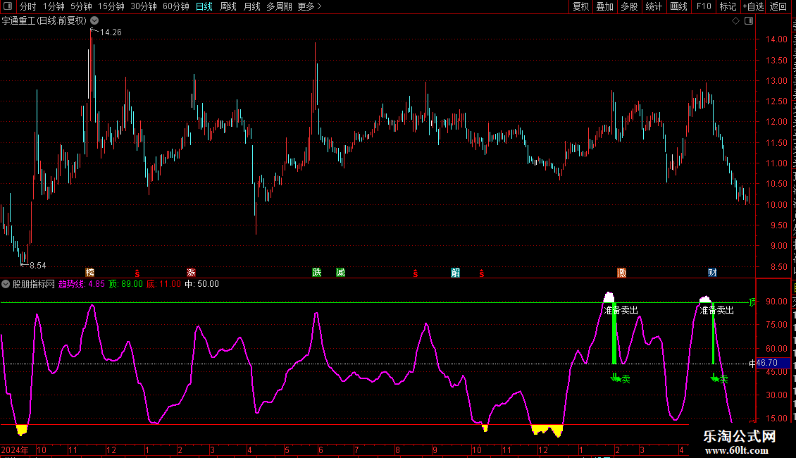Click the second green 卖 sell arrow
This screenshot has height=458, width=796.
719,378
